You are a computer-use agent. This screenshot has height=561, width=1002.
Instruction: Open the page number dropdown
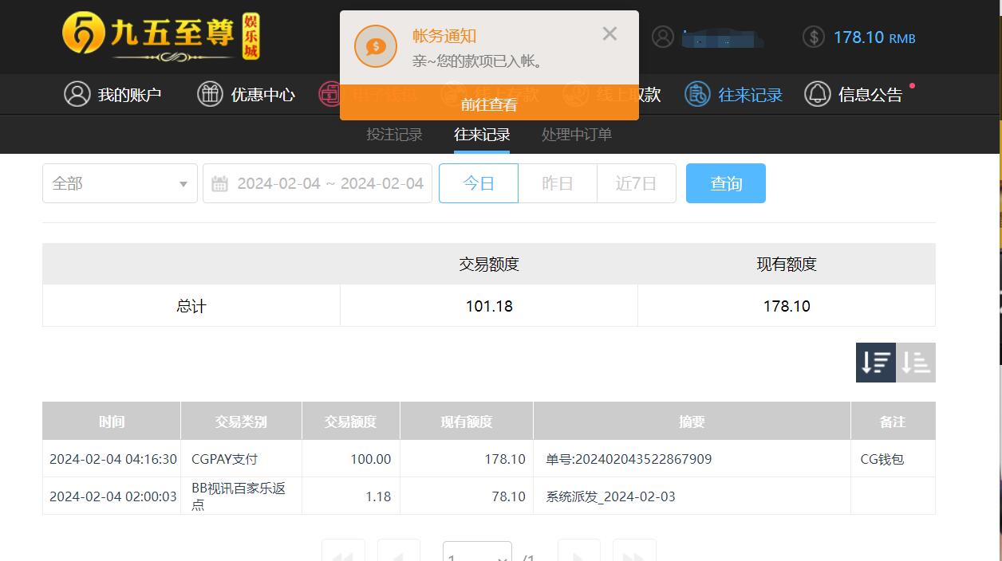coord(476,555)
